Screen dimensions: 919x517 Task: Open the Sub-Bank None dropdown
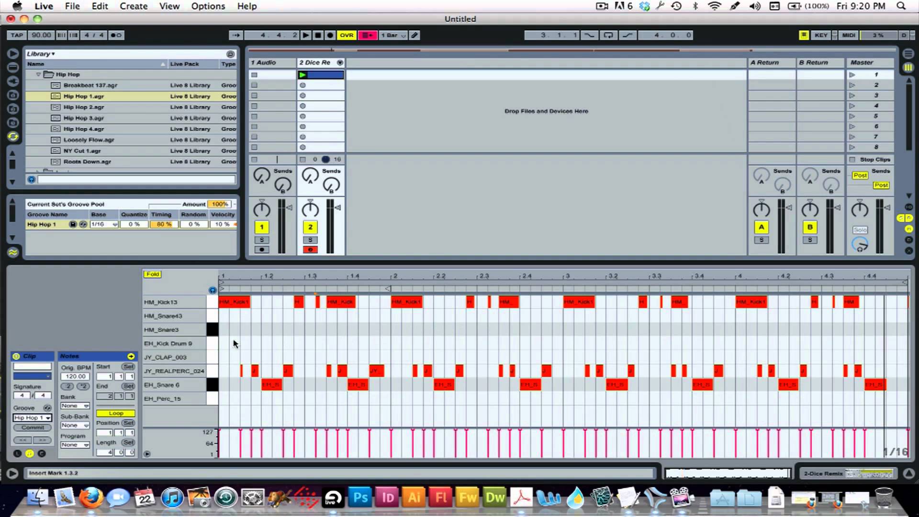(75, 426)
